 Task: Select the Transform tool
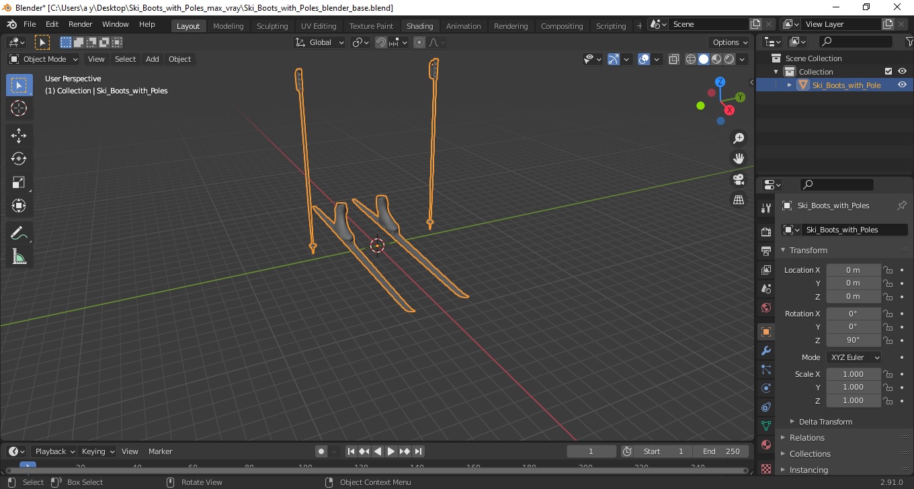click(x=19, y=206)
